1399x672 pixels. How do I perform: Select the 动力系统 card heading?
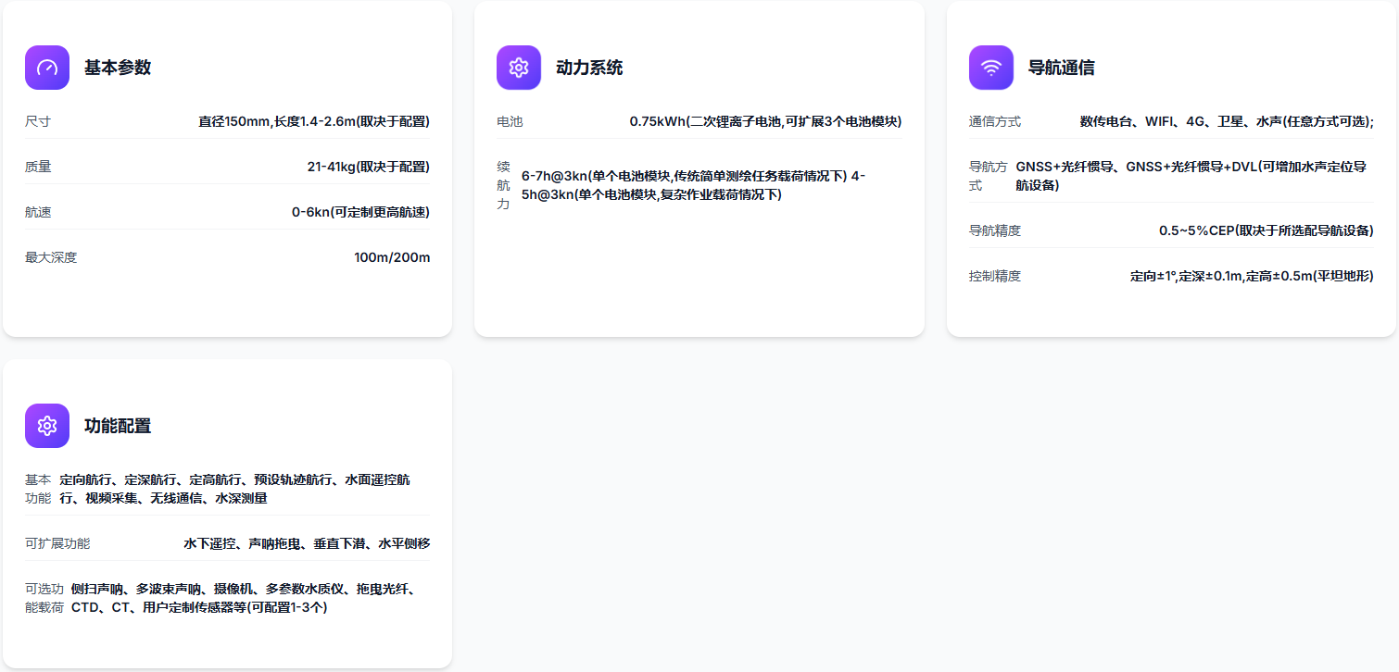589,68
